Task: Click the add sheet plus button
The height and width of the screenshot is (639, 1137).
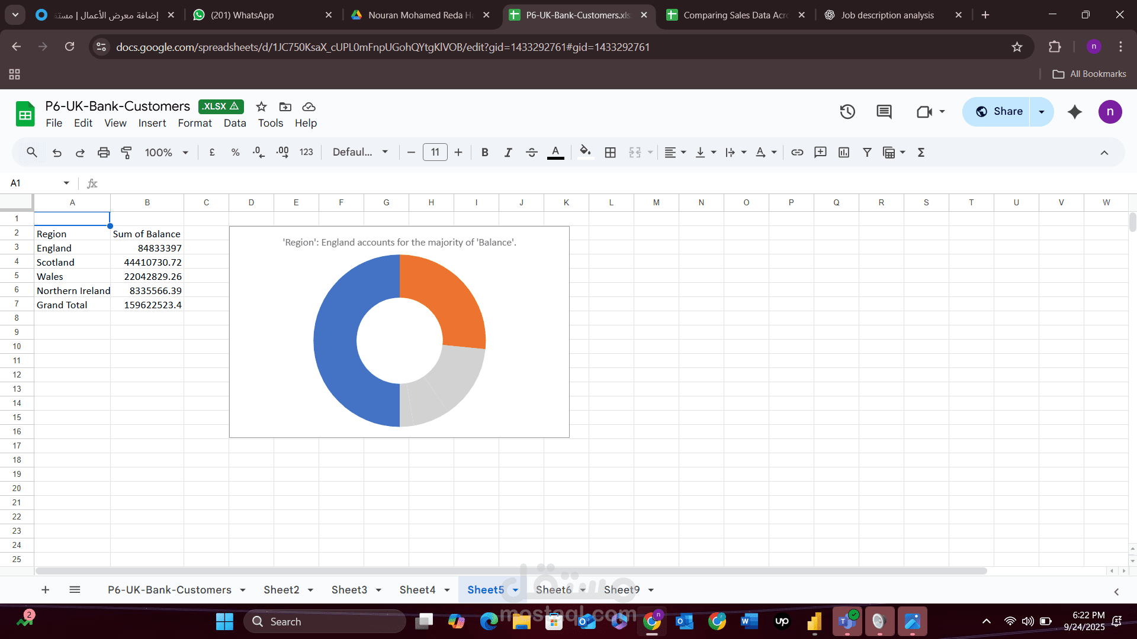Action: pyautogui.click(x=45, y=590)
